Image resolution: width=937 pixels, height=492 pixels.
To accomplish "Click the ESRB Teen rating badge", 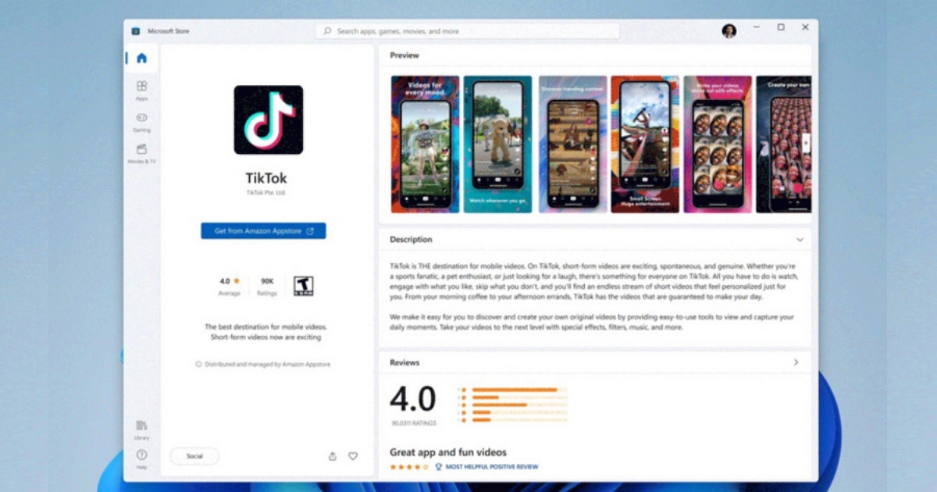I will (303, 286).
